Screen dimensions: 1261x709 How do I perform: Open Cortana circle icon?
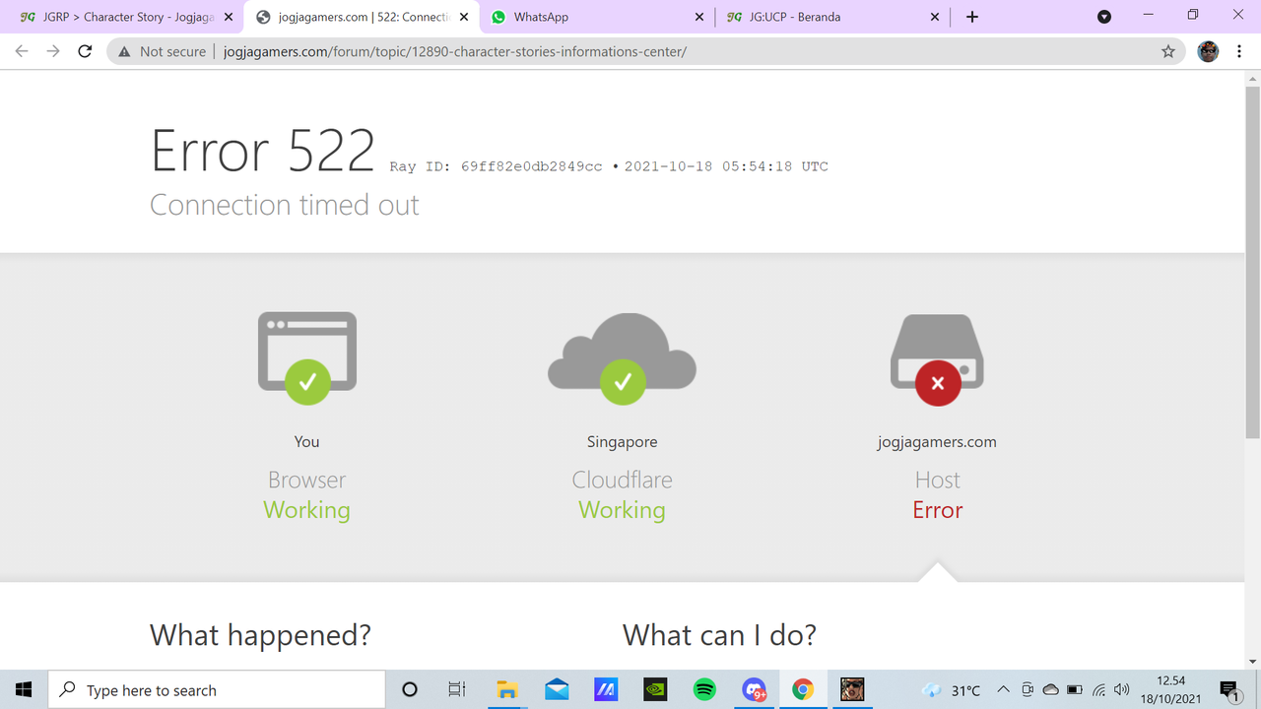pyautogui.click(x=410, y=690)
